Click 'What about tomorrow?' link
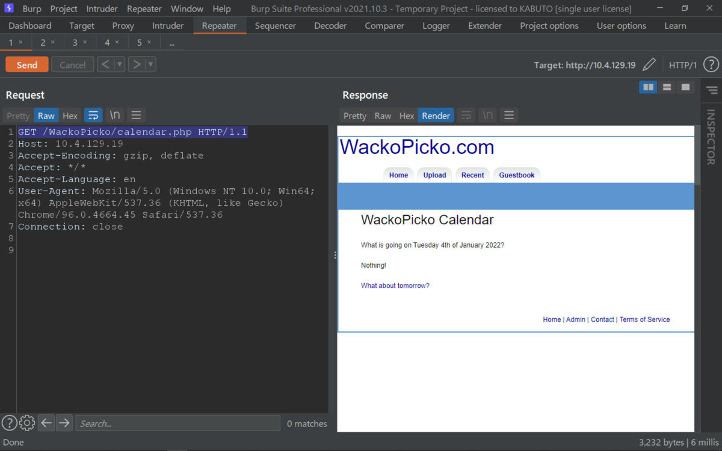Screen dimensions: 722x451 [x=395, y=286]
